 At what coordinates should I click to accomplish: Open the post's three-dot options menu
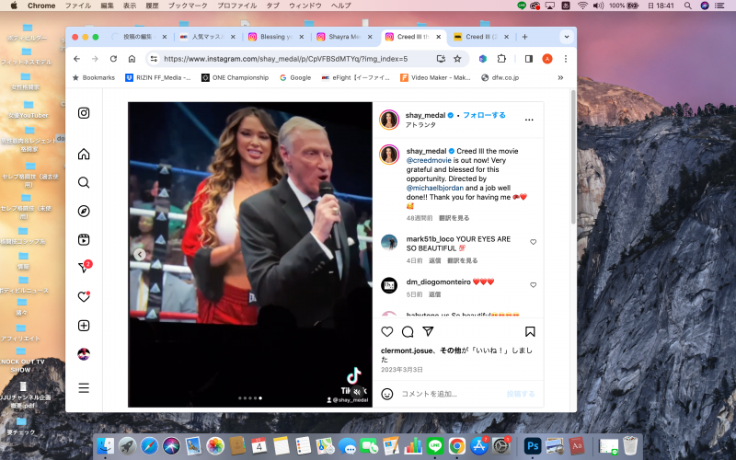point(529,120)
